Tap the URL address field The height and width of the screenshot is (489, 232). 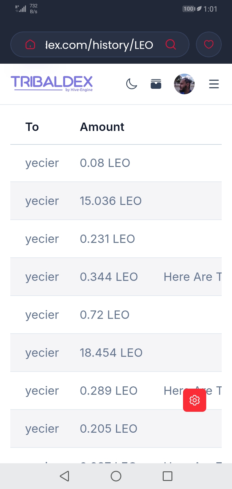[x=99, y=45]
